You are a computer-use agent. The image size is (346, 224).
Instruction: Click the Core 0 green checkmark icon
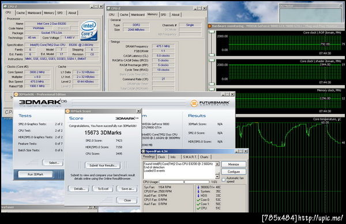click(198, 200)
